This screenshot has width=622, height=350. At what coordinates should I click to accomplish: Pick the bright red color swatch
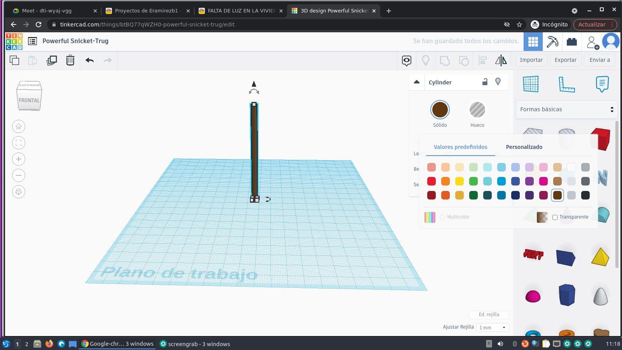pos(432,181)
